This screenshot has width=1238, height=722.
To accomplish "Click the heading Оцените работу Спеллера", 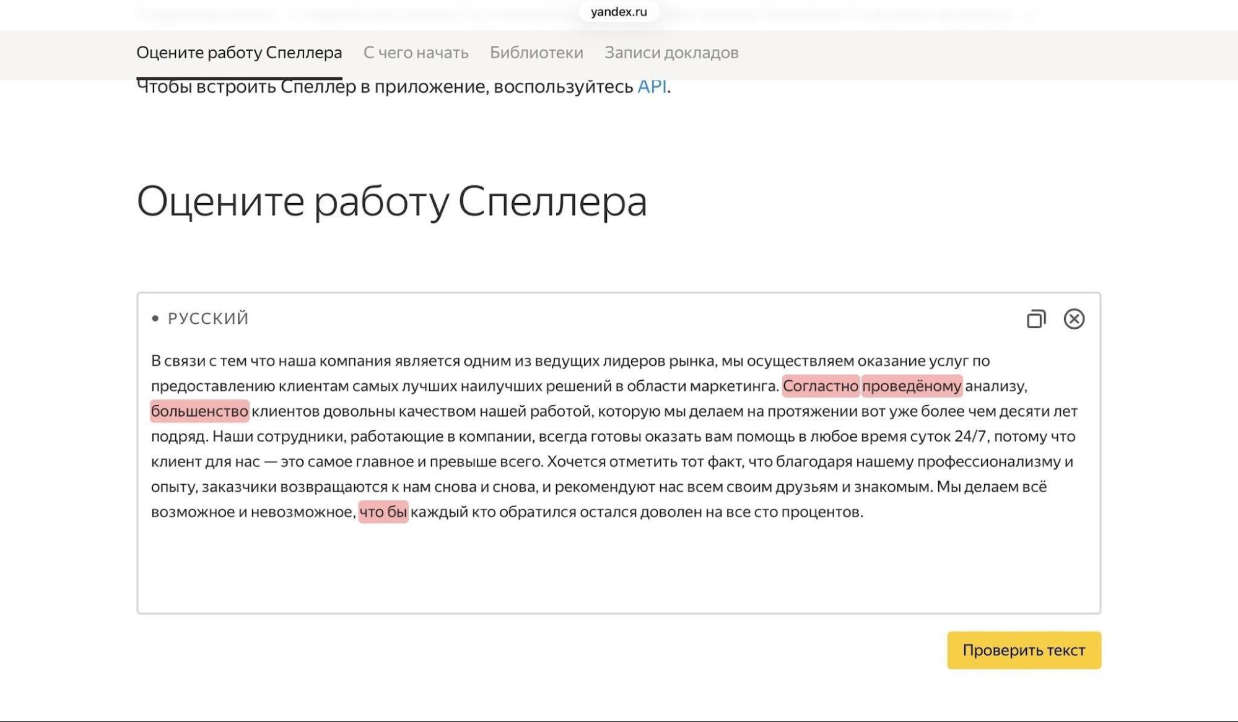I will tap(391, 202).
